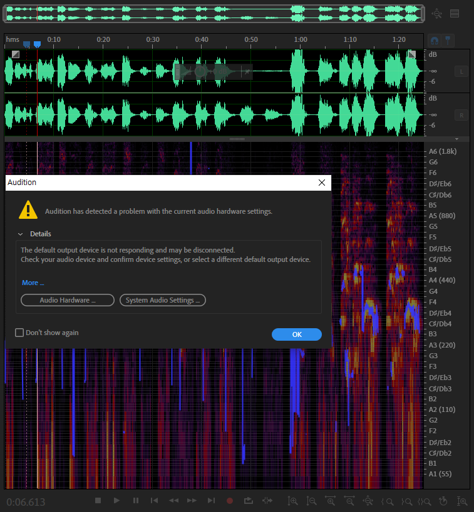Toggle Snapping magnet icon
Image resolution: width=474 pixels, height=512 pixels.
click(x=435, y=41)
